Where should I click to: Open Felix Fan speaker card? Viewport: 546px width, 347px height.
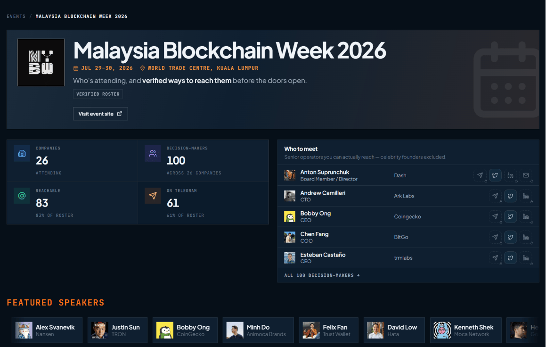click(328, 330)
